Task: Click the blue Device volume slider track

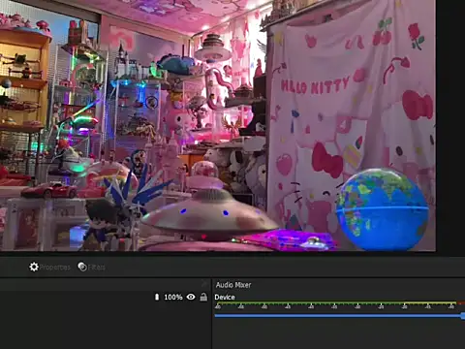Action: click(338, 316)
